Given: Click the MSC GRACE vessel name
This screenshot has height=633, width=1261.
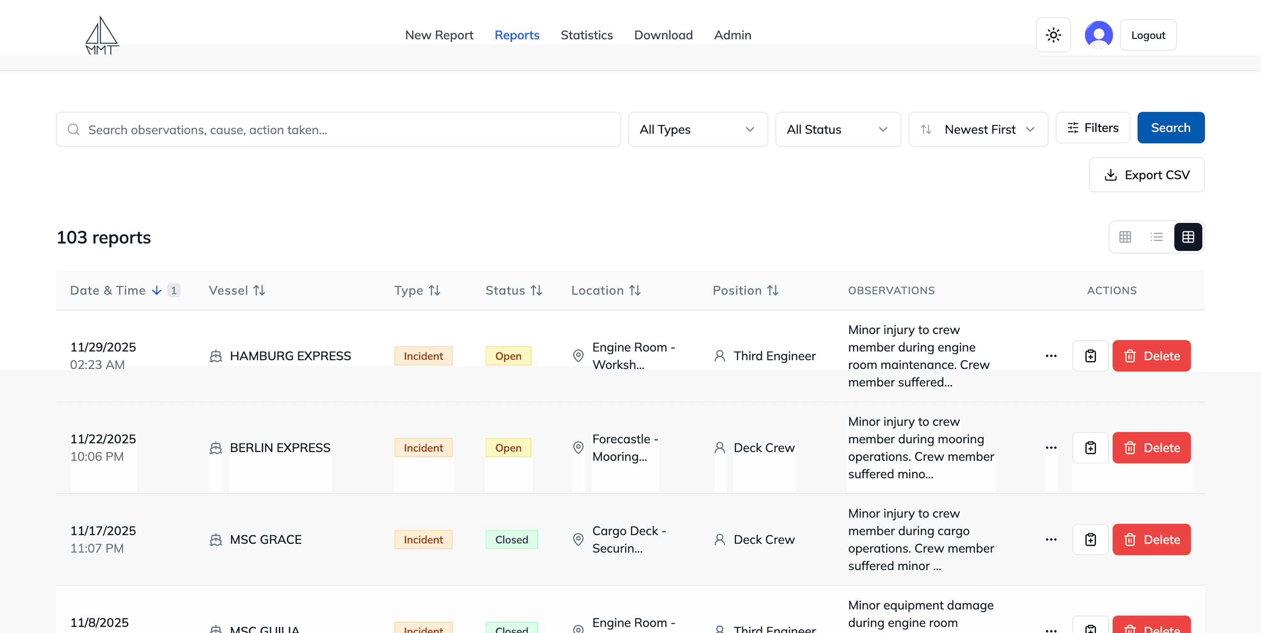Looking at the screenshot, I should (265, 540).
